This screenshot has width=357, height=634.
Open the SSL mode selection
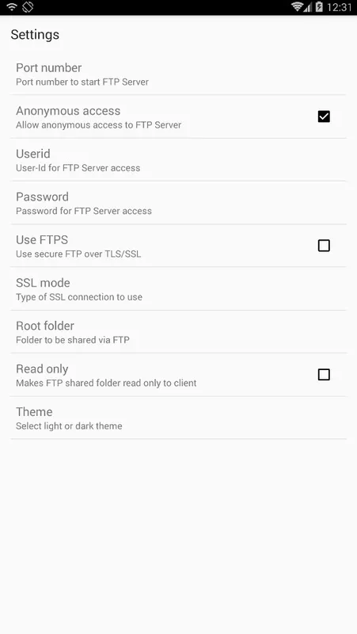(x=179, y=288)
